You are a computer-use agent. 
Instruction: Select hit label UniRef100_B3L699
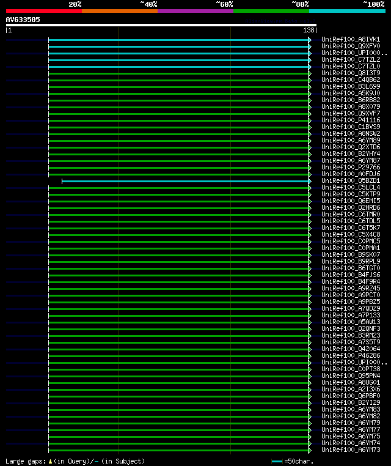pos(351,86)
